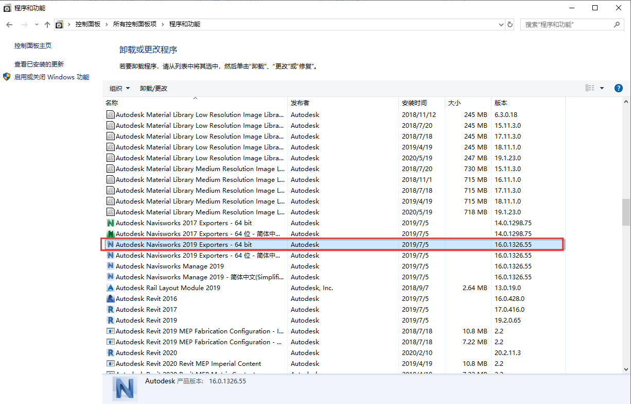Select the Autodesk Revit 2020 row name
The image size is (631, 404).
click(x=146, y=353)
